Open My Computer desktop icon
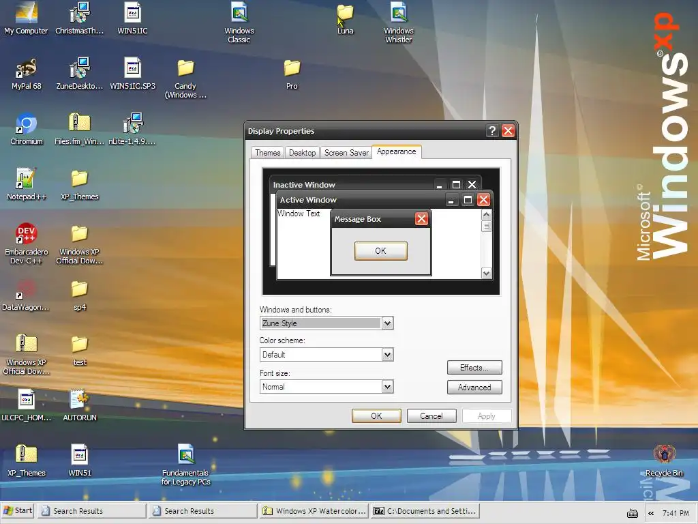This screenshot has height=524, width=698. pyautogui.click(x=26, y=18)
